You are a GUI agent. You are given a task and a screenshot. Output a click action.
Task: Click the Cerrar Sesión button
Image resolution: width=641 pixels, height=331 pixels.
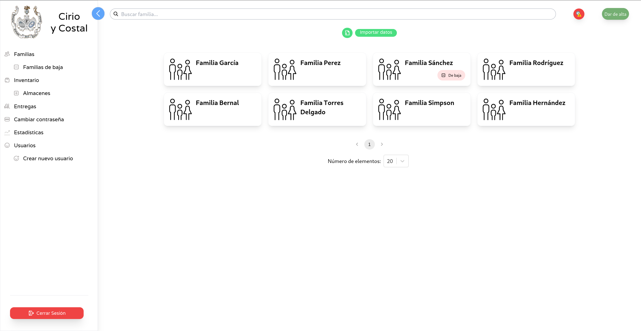[x=47, y=313]
